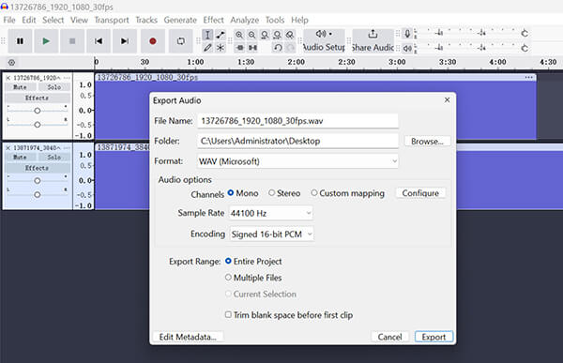Open clip menu dots on first clip
The image size is (563, 363).
(528, 77)
